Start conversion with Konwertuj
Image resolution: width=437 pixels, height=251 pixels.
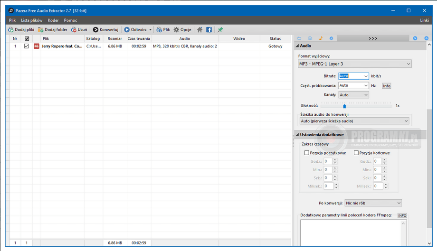105,29
